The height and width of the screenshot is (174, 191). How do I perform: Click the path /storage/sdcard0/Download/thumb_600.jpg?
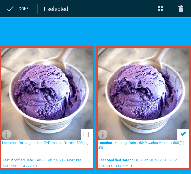coord(53,143)
